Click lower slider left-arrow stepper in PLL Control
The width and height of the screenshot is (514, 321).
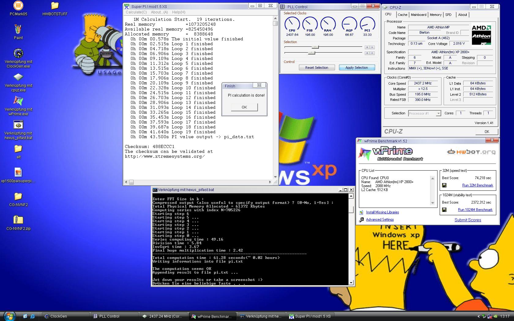[x=367, y=53]
